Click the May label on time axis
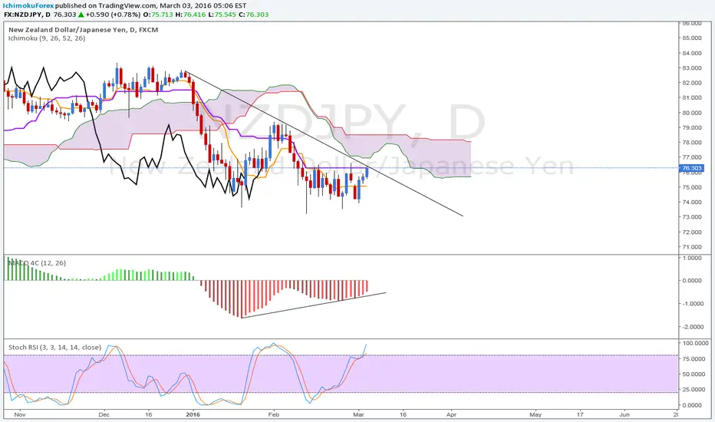 coord(535,414)
